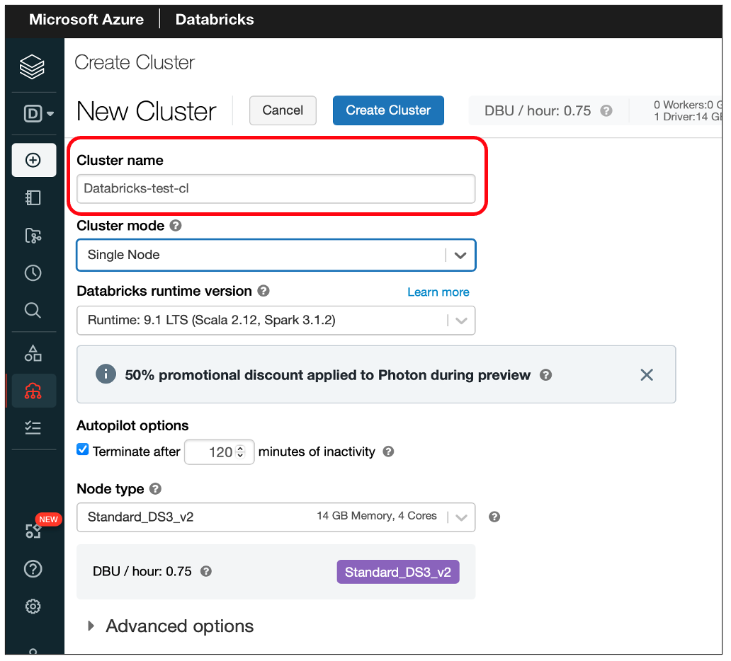Follow the Learn more link
Screen dimensions: 731x661
click(438, 292)
